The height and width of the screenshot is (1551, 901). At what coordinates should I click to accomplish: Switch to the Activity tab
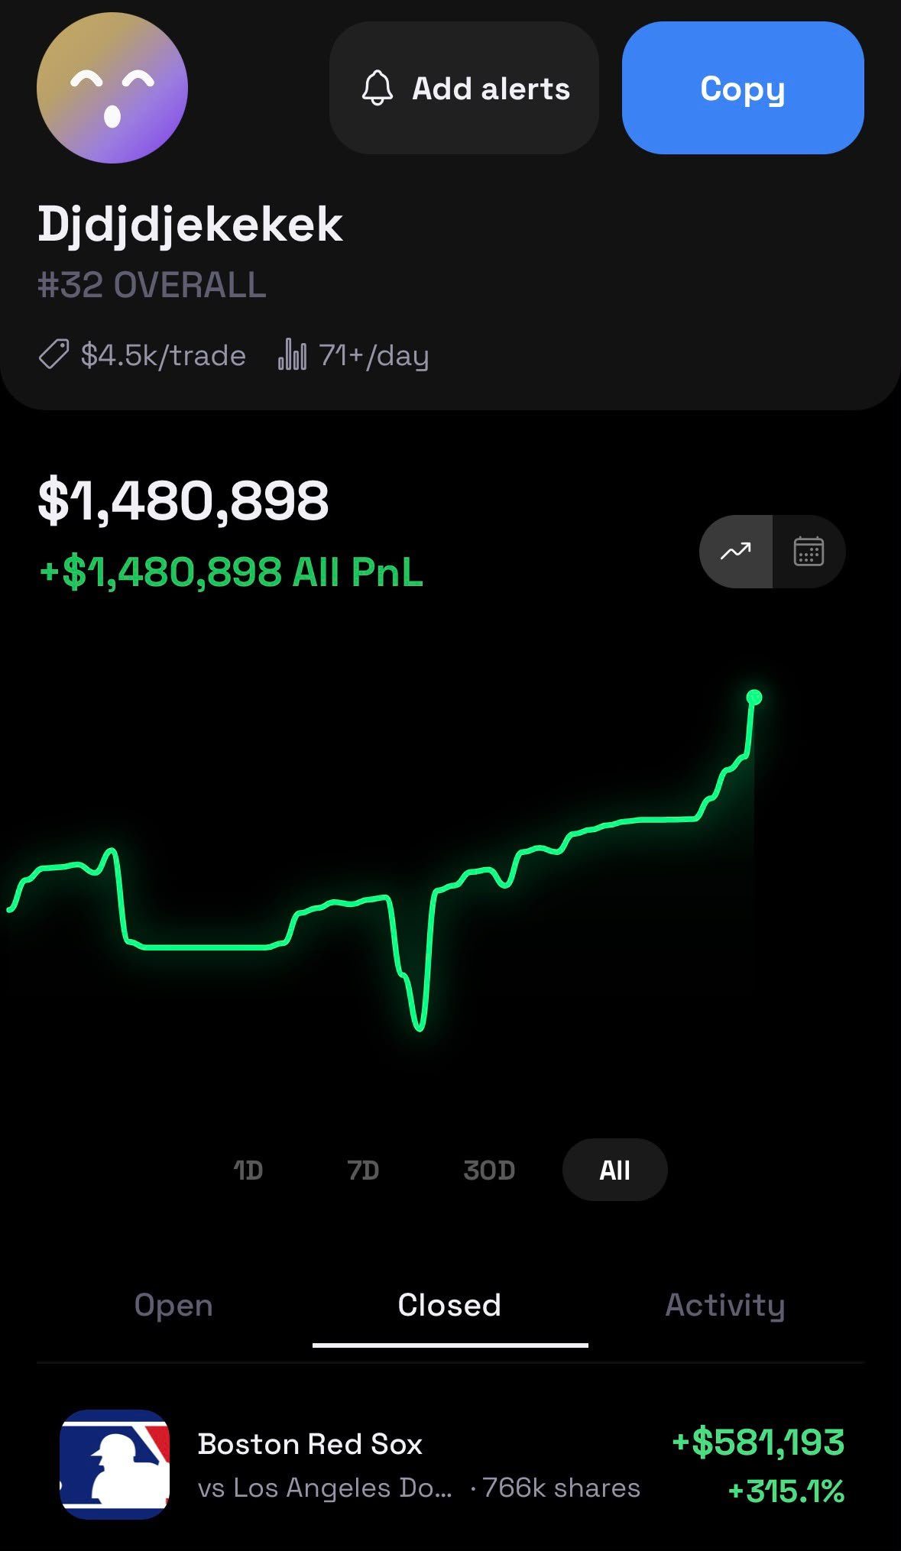[725, 1305]
